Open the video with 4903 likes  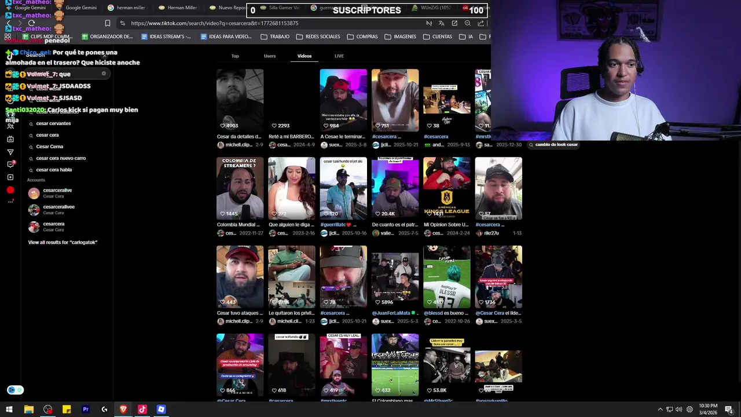coord(240,100)
